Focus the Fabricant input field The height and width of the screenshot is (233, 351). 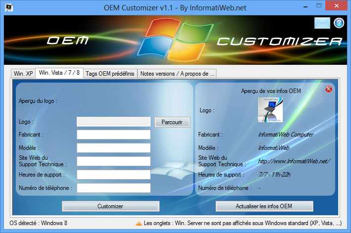pos(114,135)
